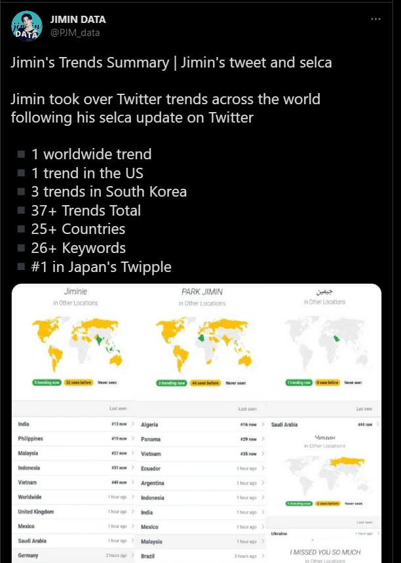Image resolution: width=401 pixels, height=563 pixels.
Task: Expand the India #13 now row chevron
Action: coord(133,423)
